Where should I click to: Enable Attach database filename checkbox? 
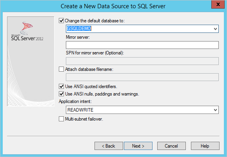61,69
